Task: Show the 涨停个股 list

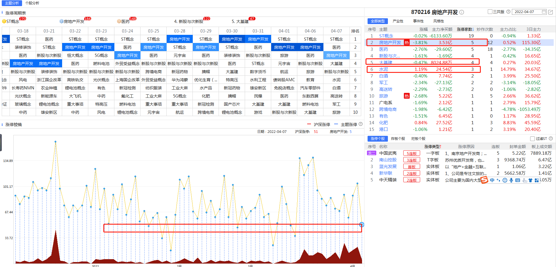Action: click(378, 139)
